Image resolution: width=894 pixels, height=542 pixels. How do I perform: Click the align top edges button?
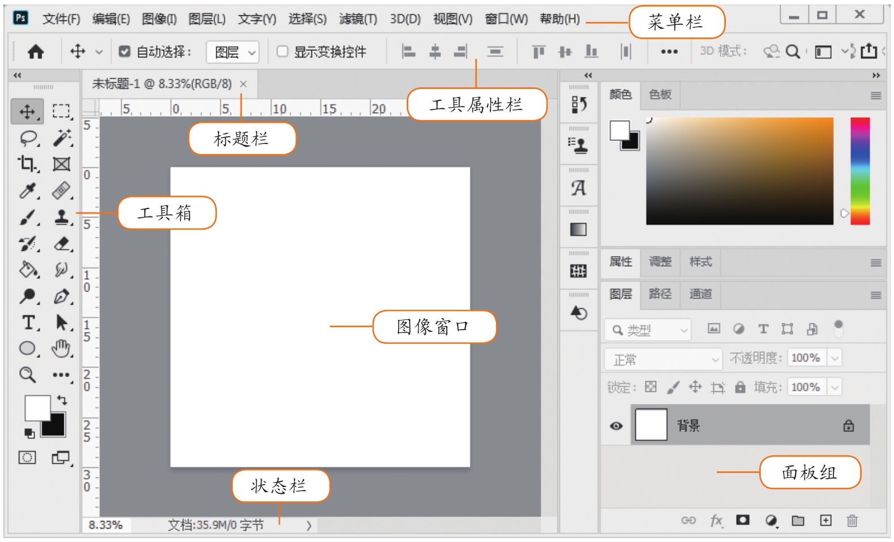coord(538,52)
